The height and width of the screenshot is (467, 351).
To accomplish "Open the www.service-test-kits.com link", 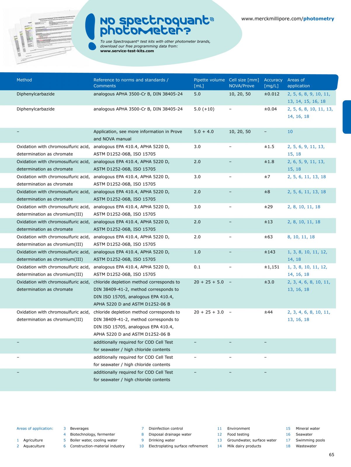I will click(x=127, y=51).
